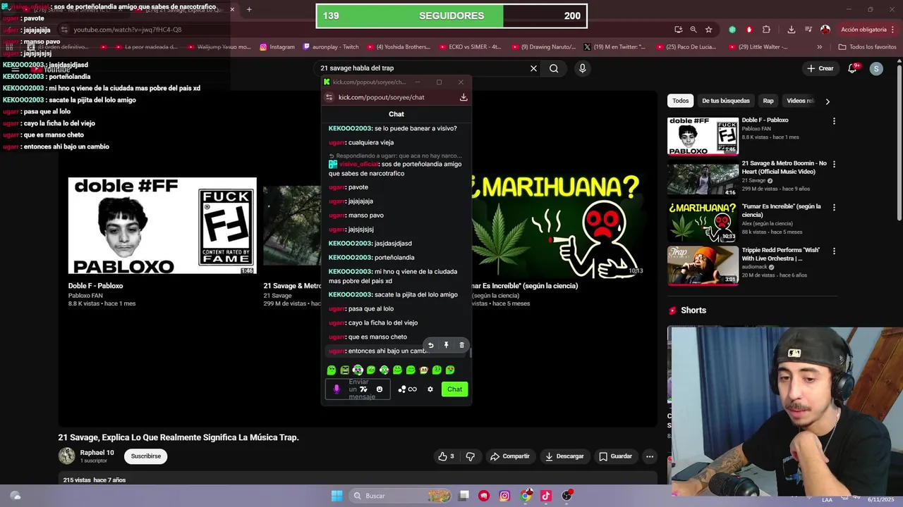Open the M en Twitter bookmark
903x507 pixels.
point(614,47)
